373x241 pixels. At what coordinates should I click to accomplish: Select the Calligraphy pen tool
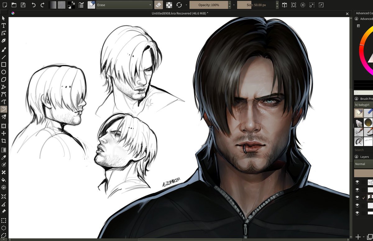tap(4, 41)
